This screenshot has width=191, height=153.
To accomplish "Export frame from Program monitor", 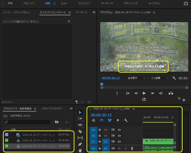I will pyautogui.click(x=144, y=99).
